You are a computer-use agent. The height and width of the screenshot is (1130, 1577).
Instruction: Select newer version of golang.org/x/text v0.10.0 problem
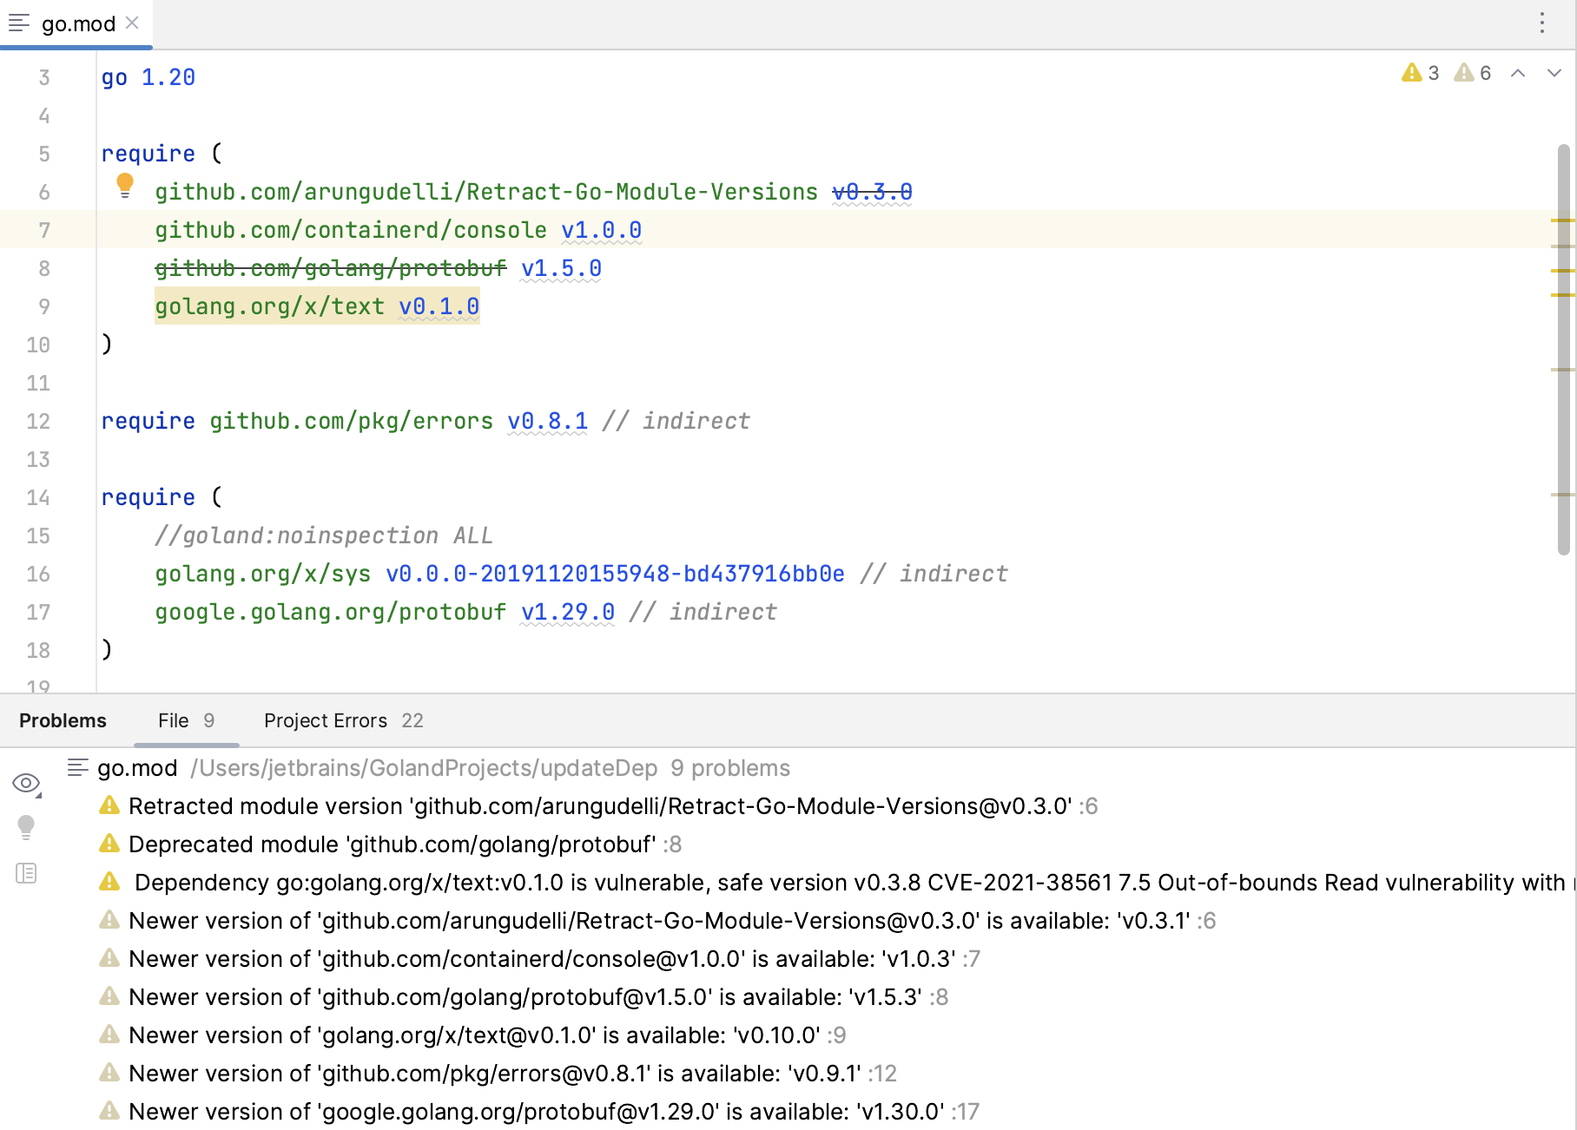(474, 1035)
